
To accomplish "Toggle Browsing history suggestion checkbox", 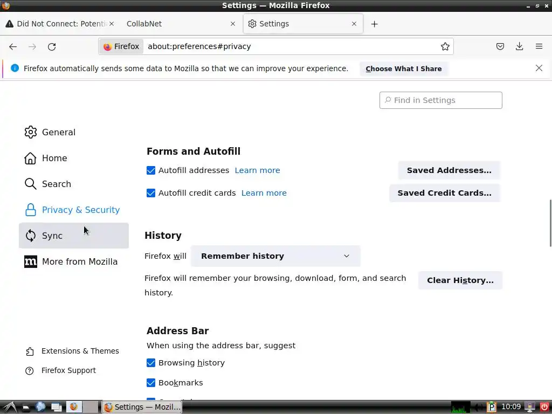I will coord(151,363).
